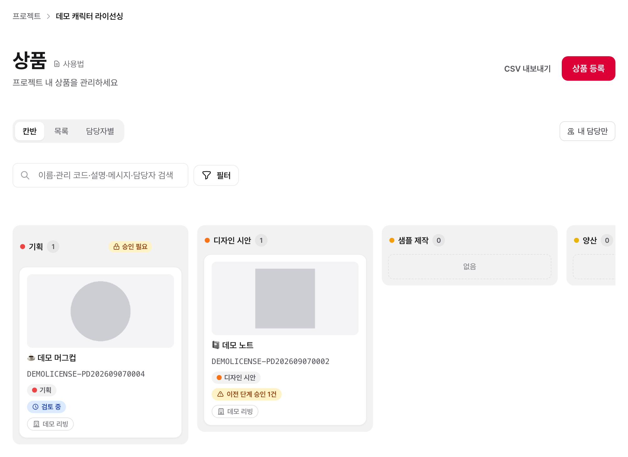Viewport: 628px width, 457px height.
Task: Click building icon on 데모 노트 card
Action: 221,411
